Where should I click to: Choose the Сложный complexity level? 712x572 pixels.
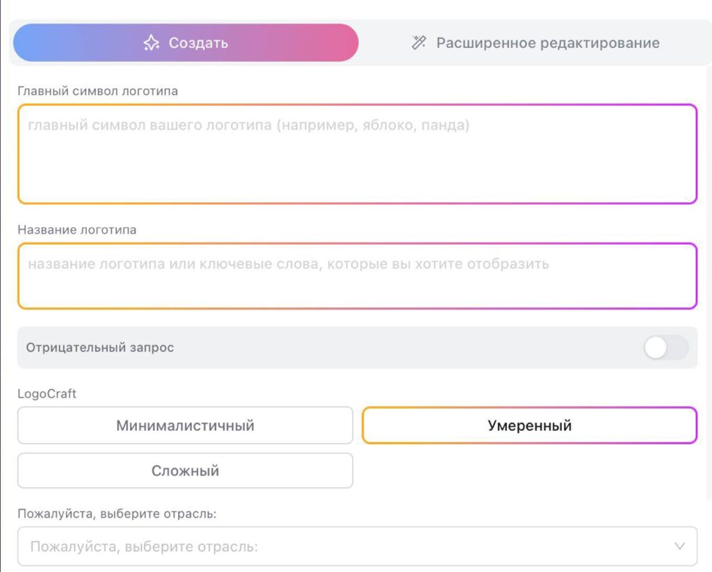point(185,471)
